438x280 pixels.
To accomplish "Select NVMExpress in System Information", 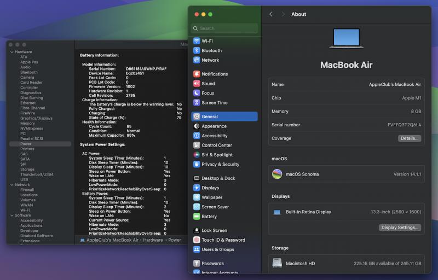I will (32, 129).
